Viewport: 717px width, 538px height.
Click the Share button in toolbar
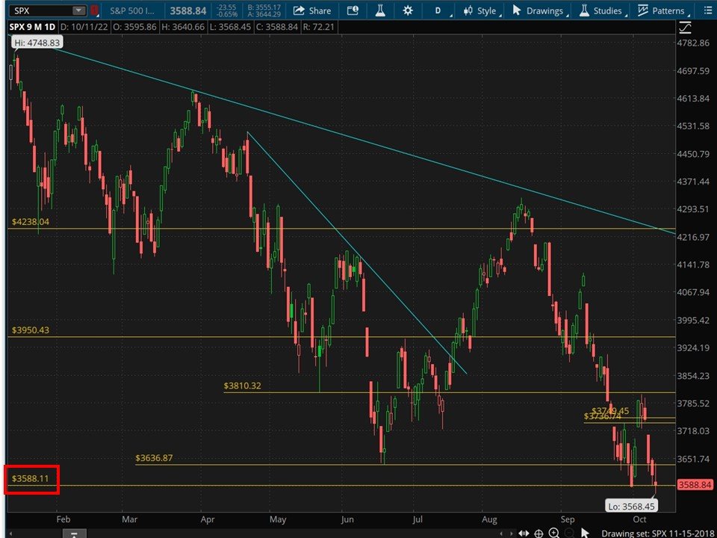pos(312,10)
